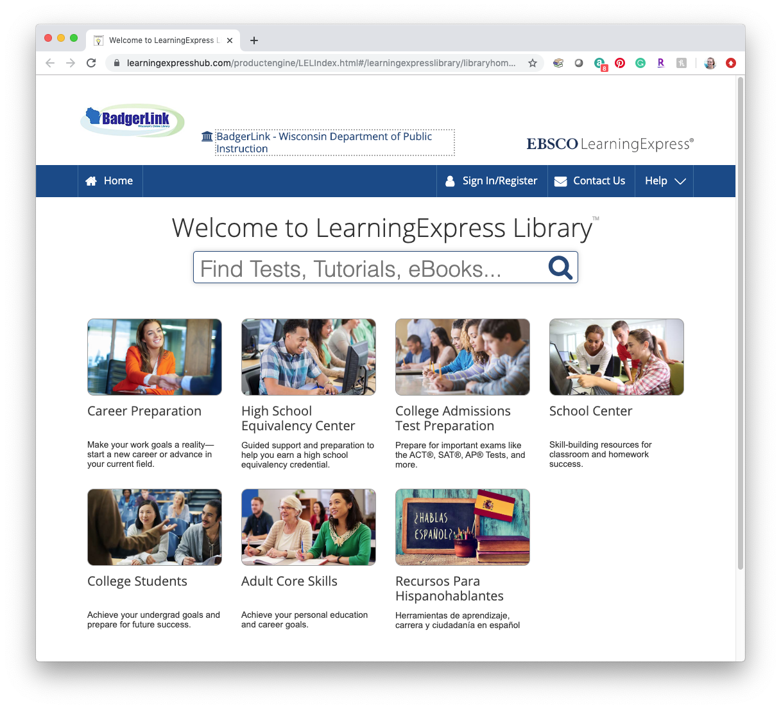Open the Career Preparation center link
Screen dimensions: 781x709
coord(144,411)
